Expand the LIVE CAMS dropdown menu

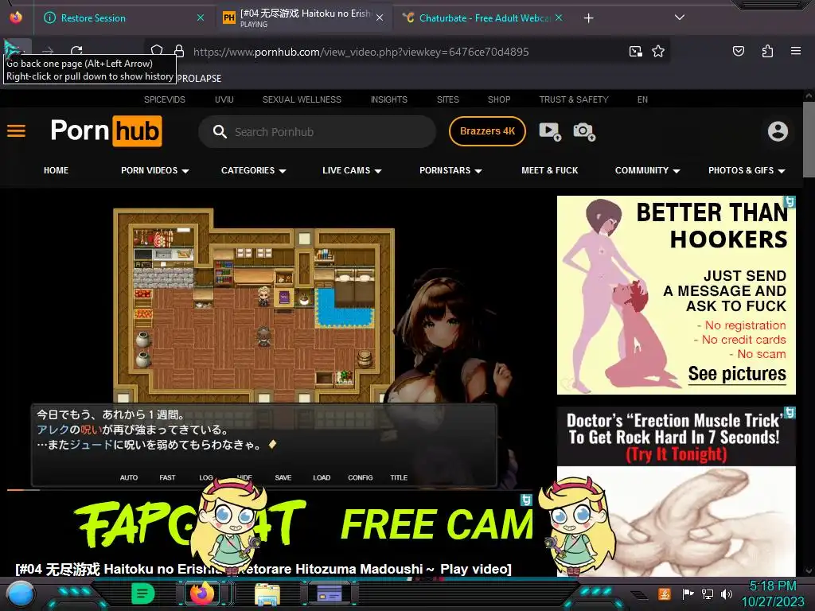coord(352,170)
